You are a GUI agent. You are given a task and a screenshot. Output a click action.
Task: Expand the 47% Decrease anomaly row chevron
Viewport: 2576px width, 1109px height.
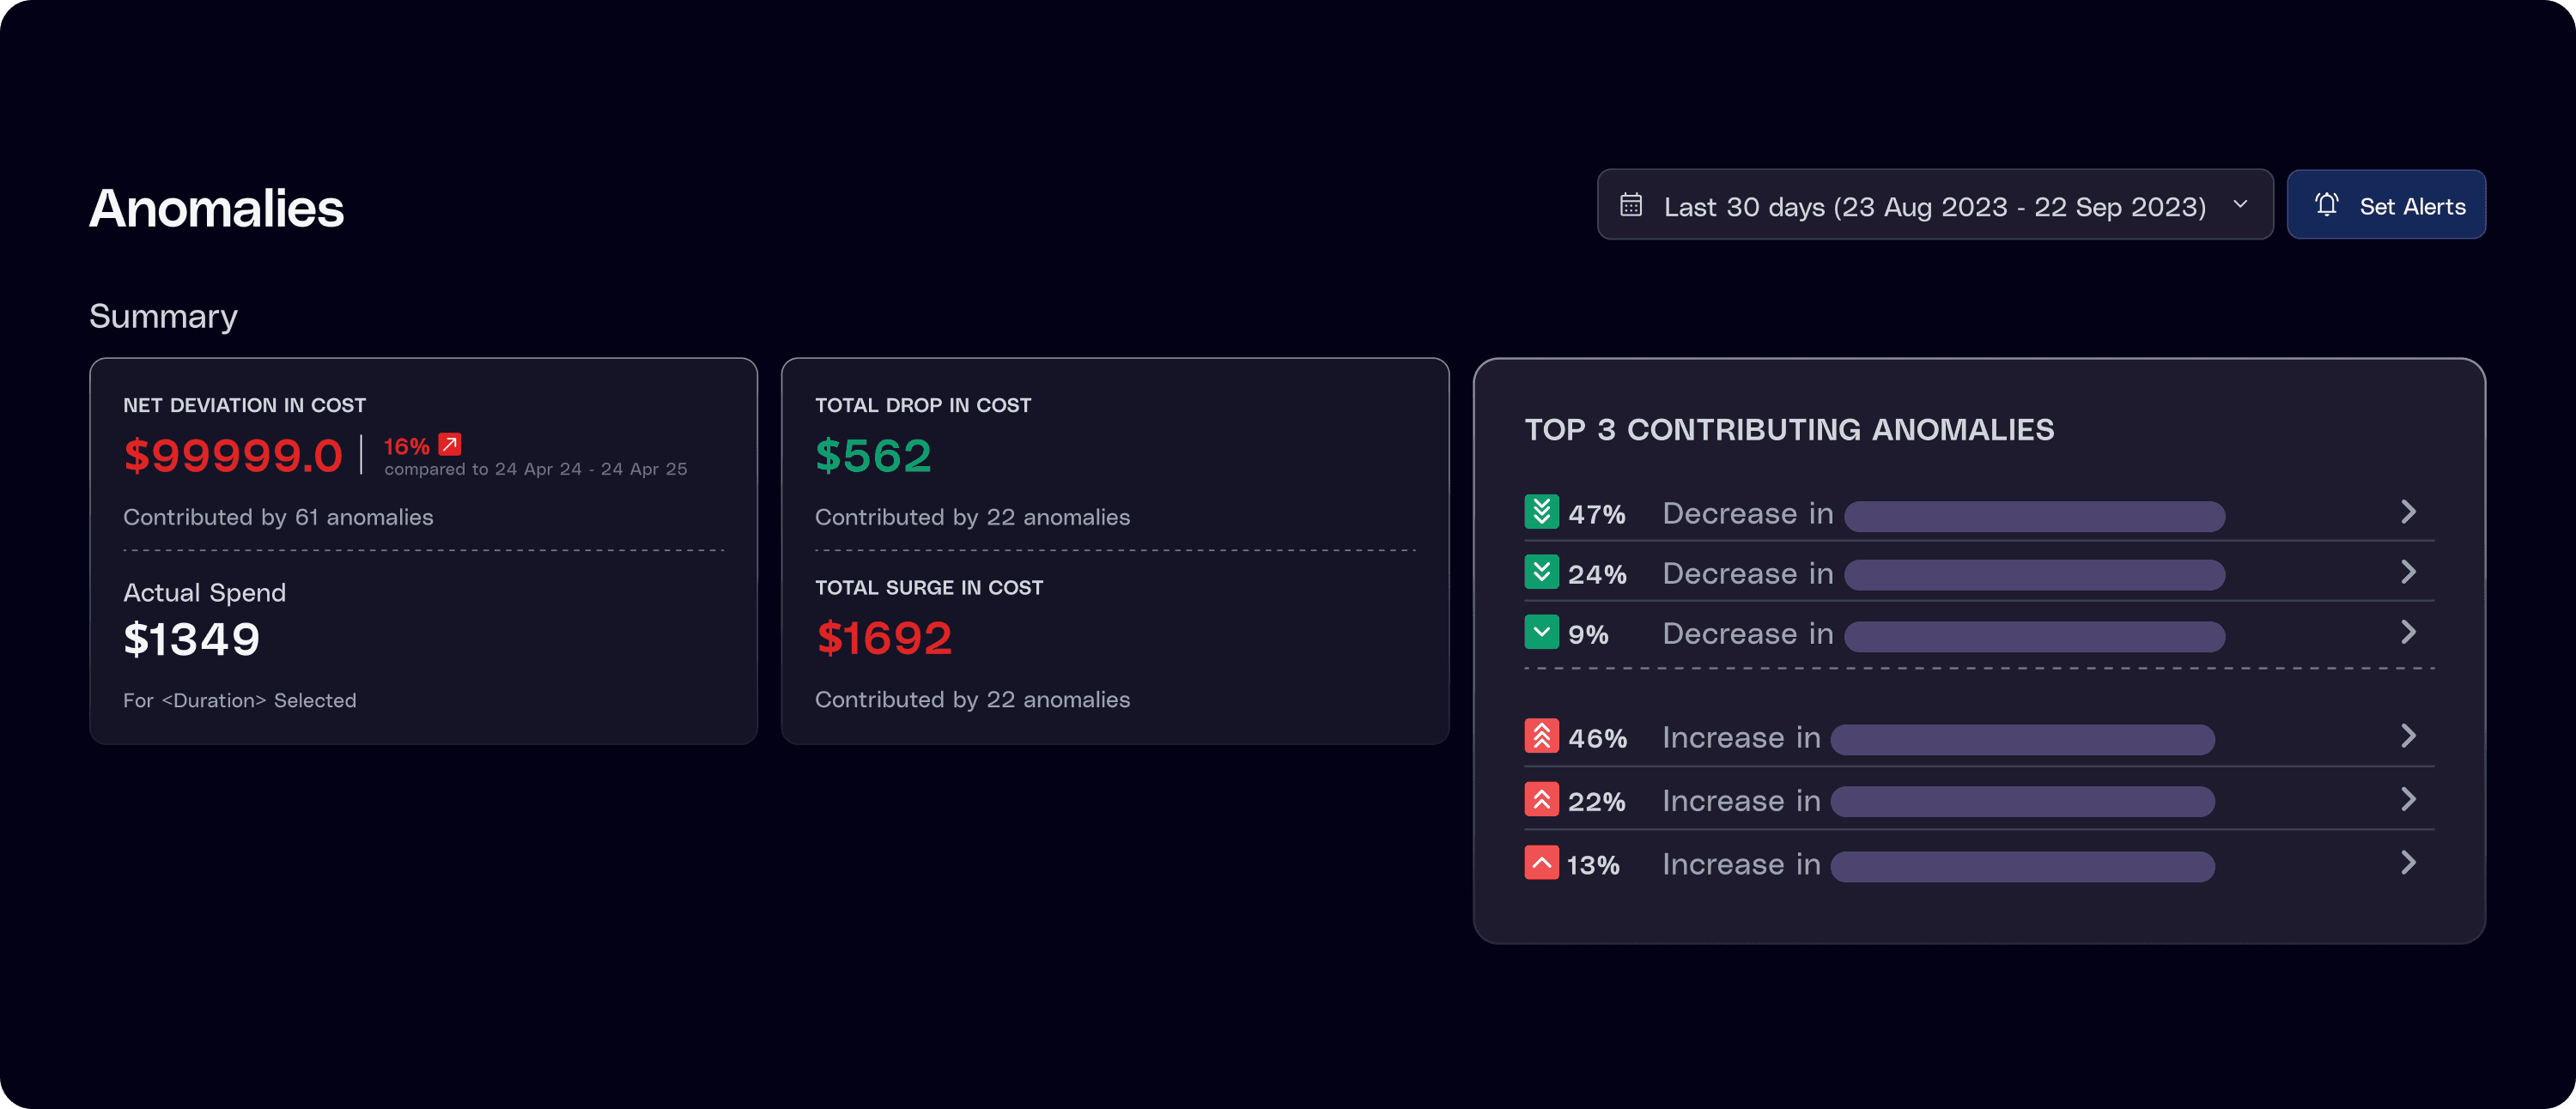pyautogui.click(x=2408, y=512)
